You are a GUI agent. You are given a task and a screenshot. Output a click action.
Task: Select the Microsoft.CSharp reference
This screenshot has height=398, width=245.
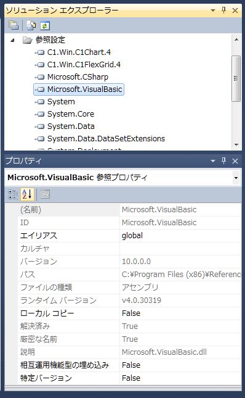click(x=78, y=77)
